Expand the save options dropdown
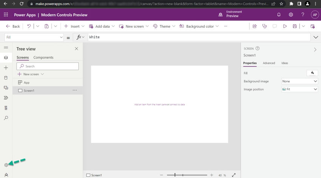321x178 pixels. pos(303,26)
